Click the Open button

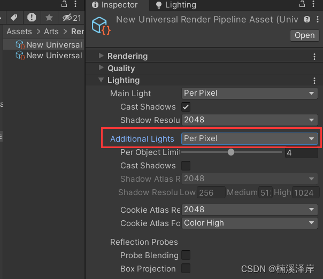pos(305,35)
